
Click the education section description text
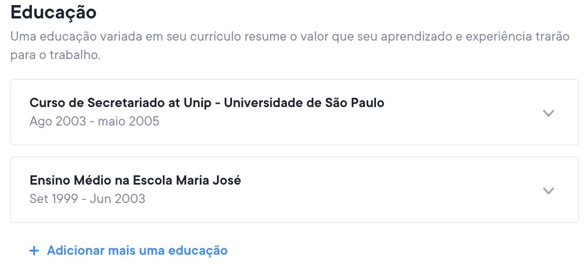coord(290,37)
